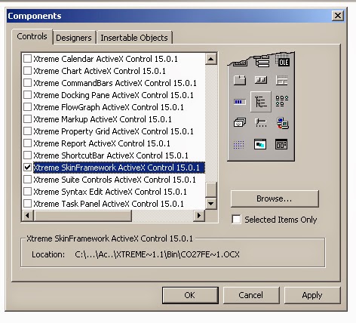The width and height of the screenshot is (356, 323).
Task: Select 'Xtreme Calendar ActiveX Control 15.0.1' row text
Action: (106, 59)
